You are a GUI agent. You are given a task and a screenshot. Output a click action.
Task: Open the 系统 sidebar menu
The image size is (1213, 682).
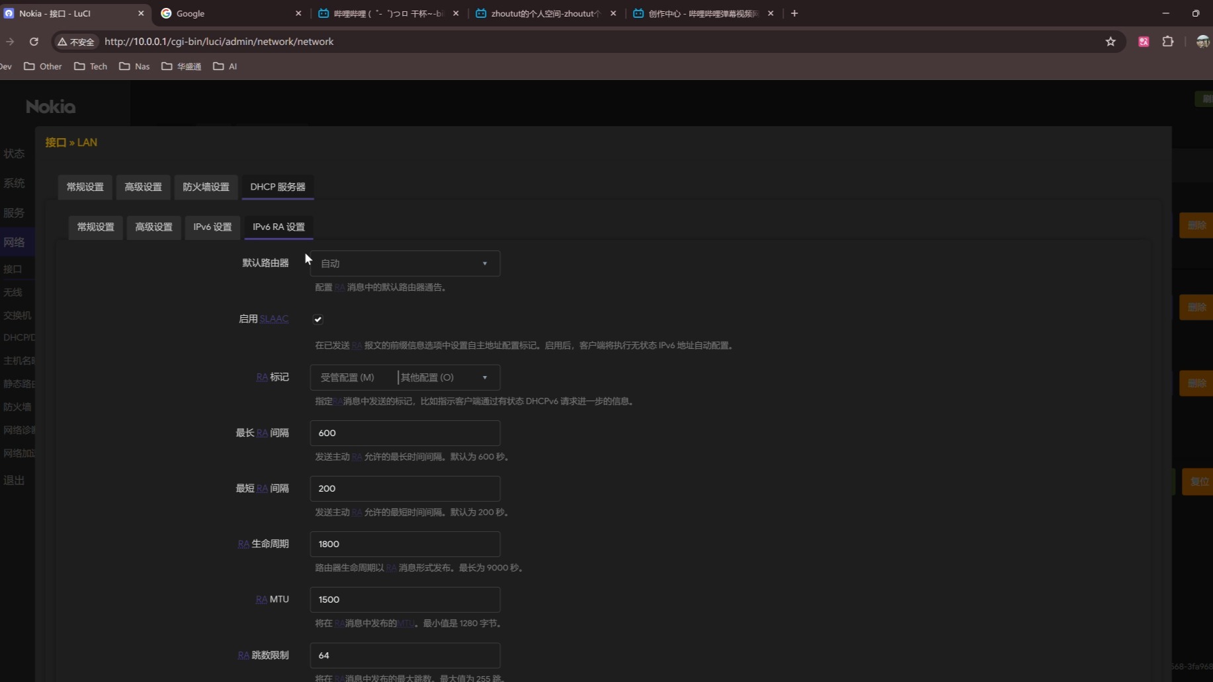coord(14,183)
